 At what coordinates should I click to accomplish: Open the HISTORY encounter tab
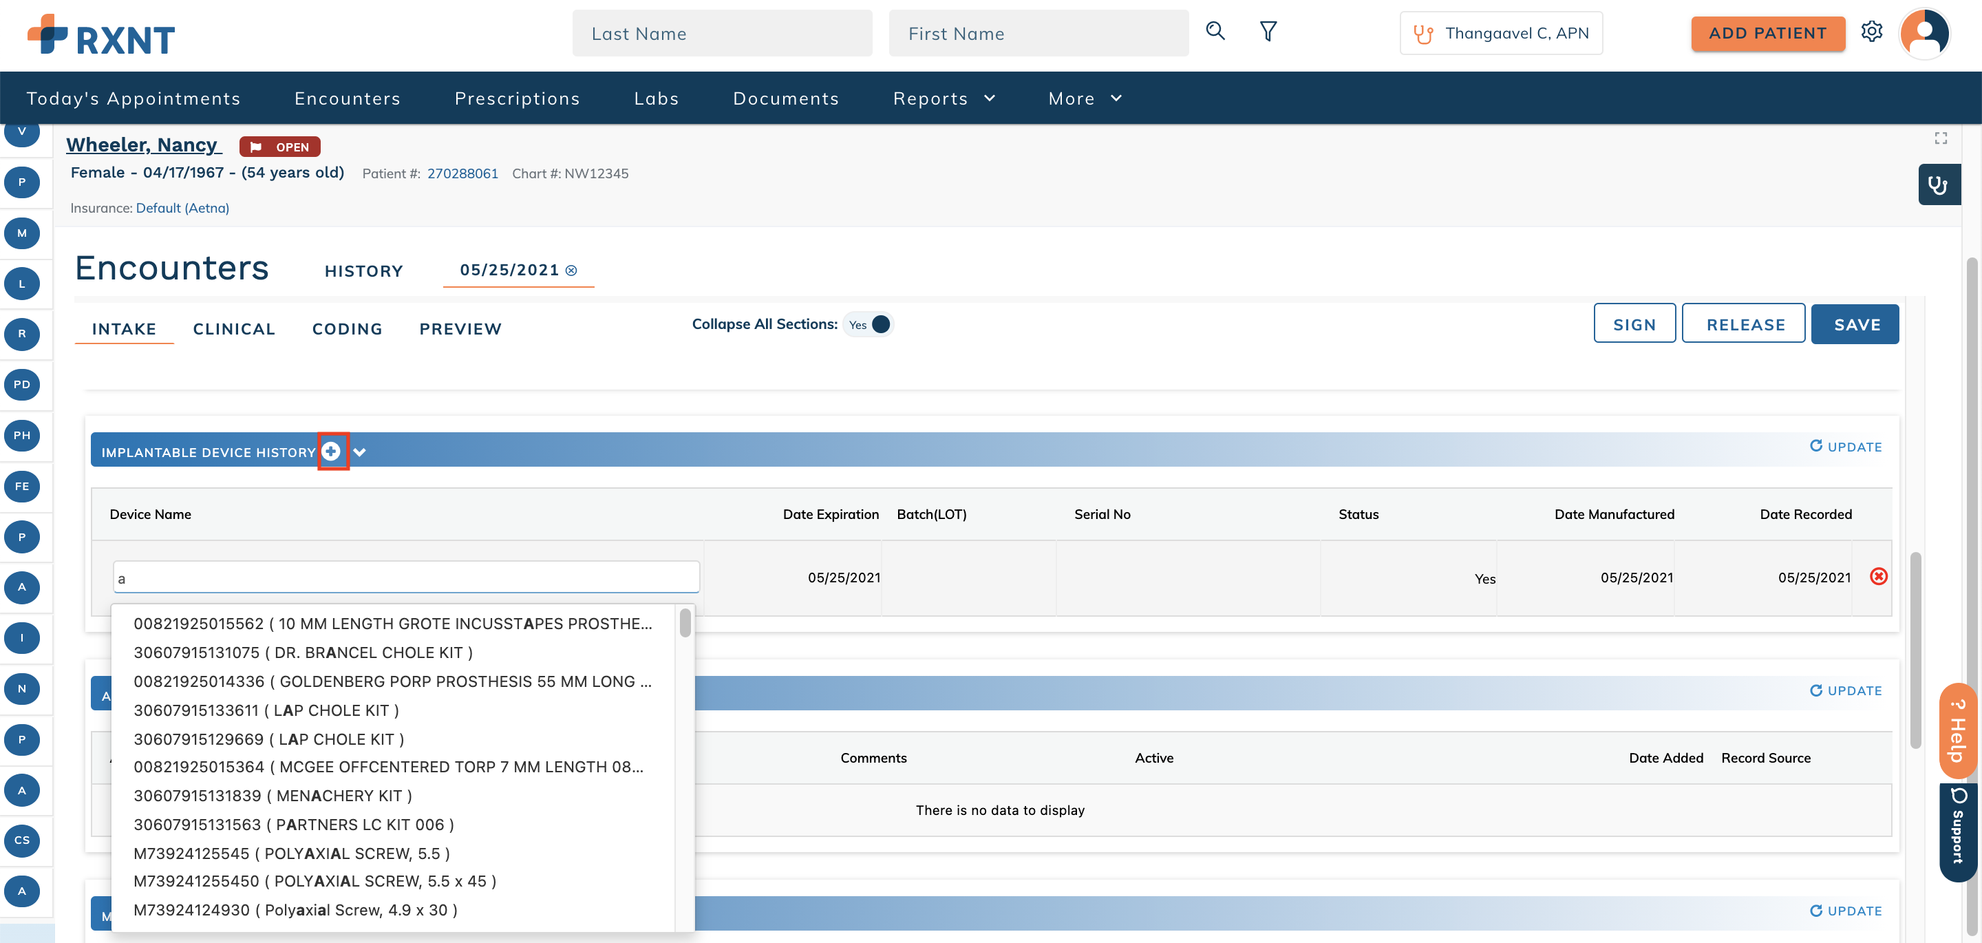[x=363, y=271]
